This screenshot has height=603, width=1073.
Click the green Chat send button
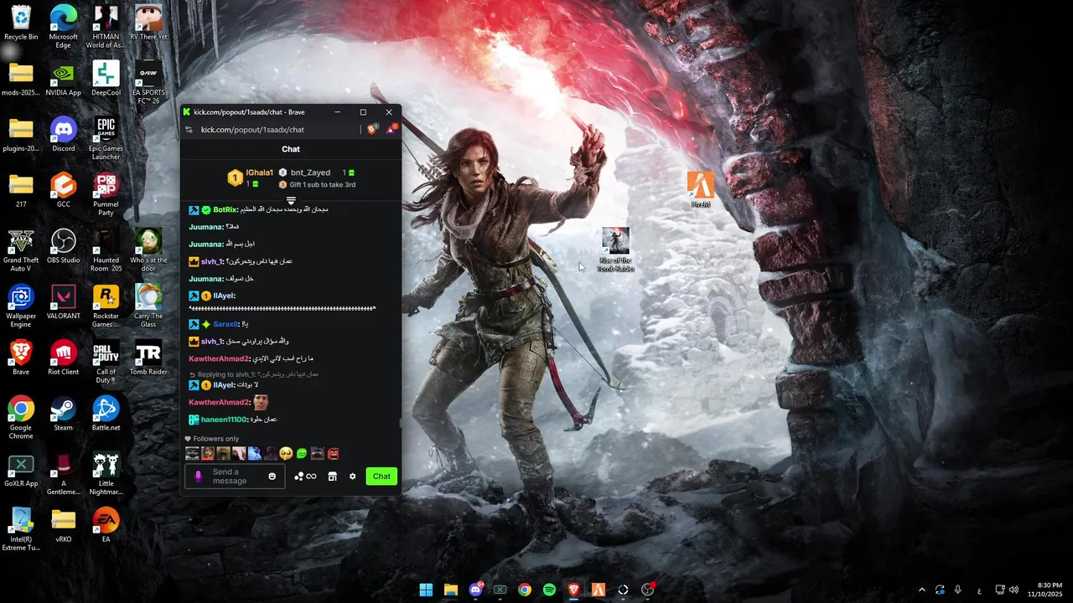point(381,477)
